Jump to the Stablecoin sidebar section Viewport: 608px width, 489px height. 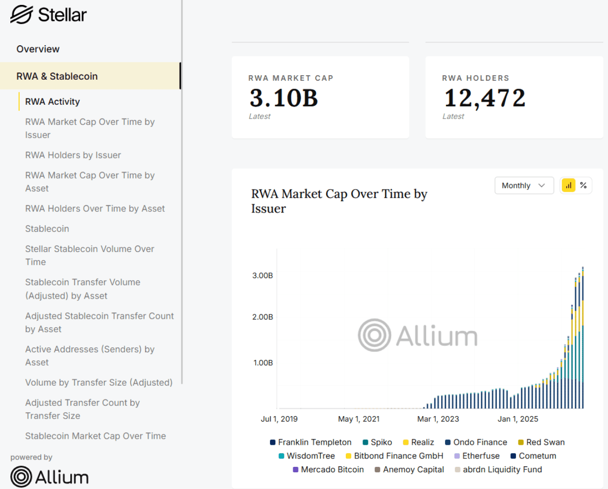point(47,229)
